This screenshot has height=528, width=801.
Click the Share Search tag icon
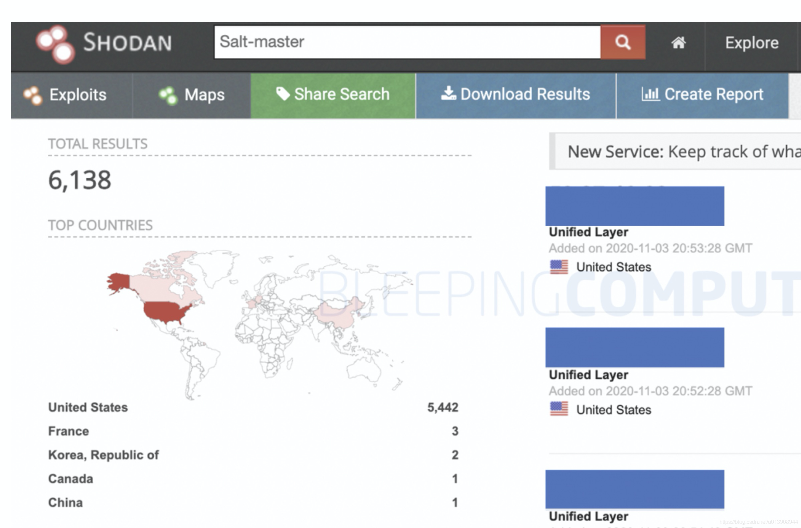(283, 94)
